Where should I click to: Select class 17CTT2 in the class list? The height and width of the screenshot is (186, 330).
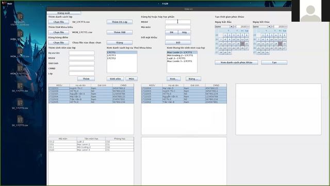tap(122, 58)
